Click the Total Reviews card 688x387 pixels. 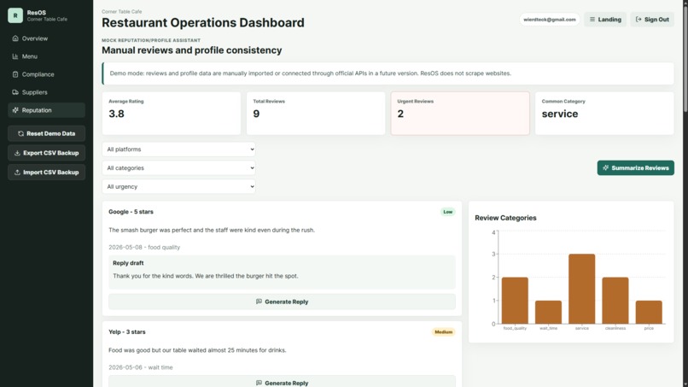click(316, 114)
